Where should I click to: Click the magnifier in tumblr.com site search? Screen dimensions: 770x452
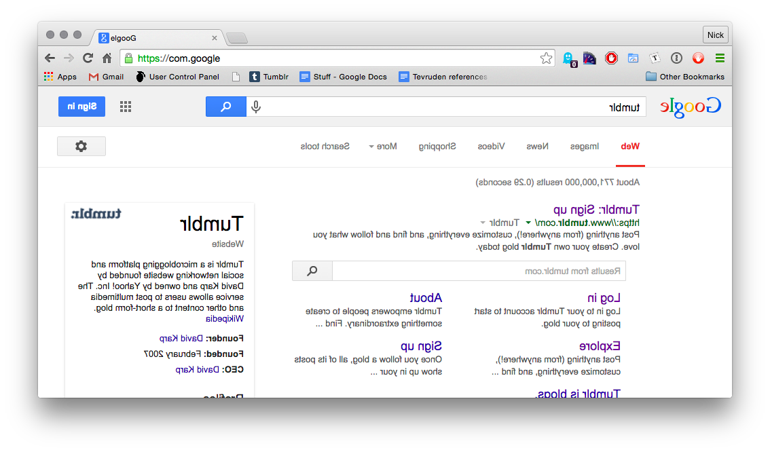(312, 271)
